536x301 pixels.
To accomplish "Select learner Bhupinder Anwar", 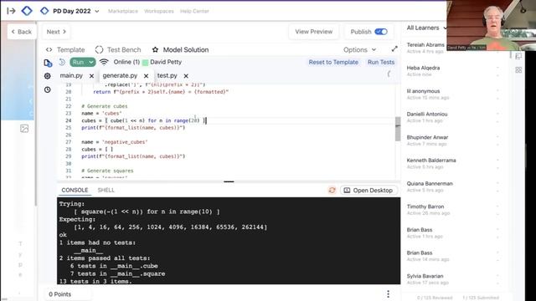I will 427,140.
